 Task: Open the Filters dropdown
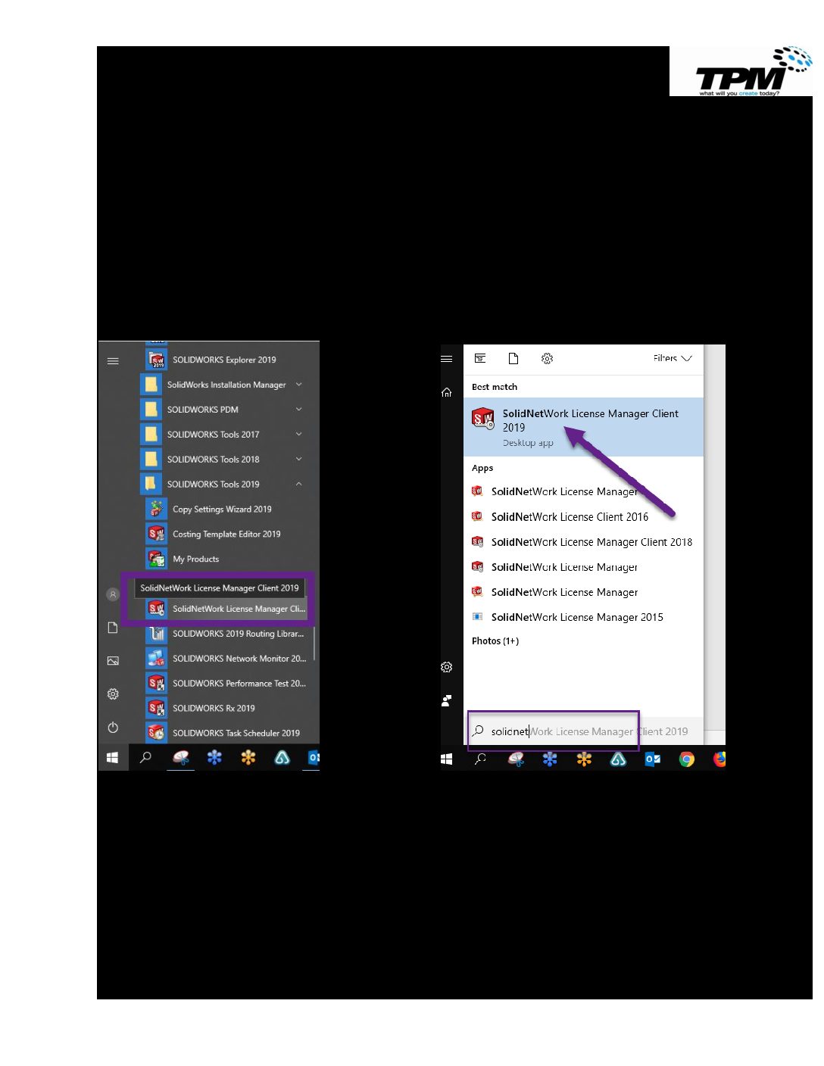tap(672, 358)
